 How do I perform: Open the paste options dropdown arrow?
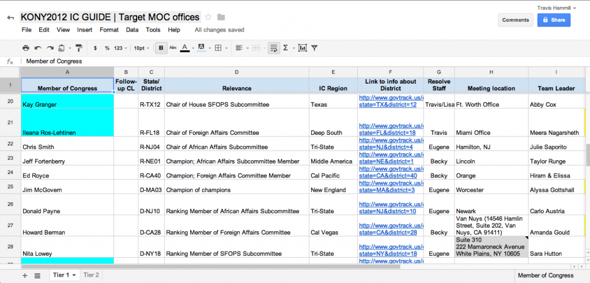70,48
